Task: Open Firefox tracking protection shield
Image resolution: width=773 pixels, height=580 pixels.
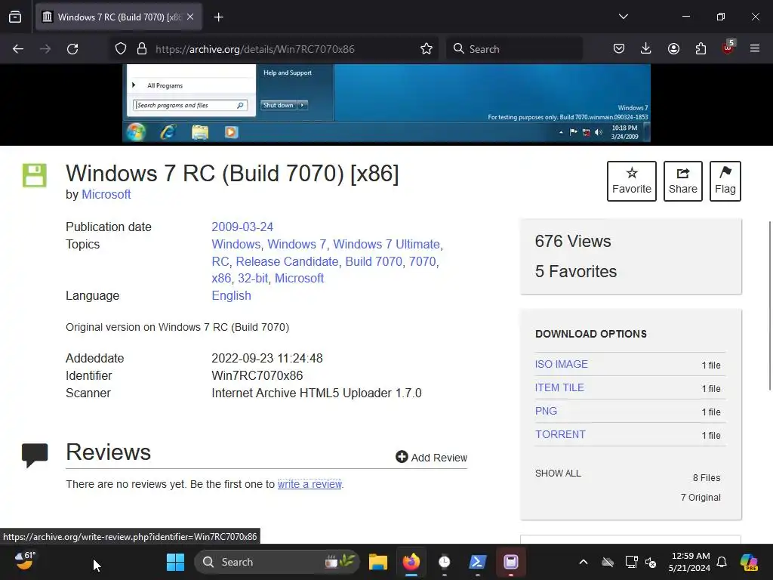Action: pos(121,49)
